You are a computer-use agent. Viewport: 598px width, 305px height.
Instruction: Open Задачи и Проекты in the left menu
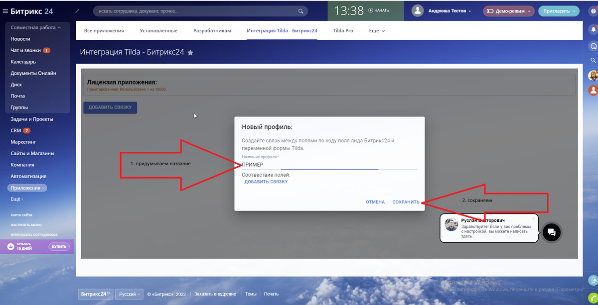(32, 119)
